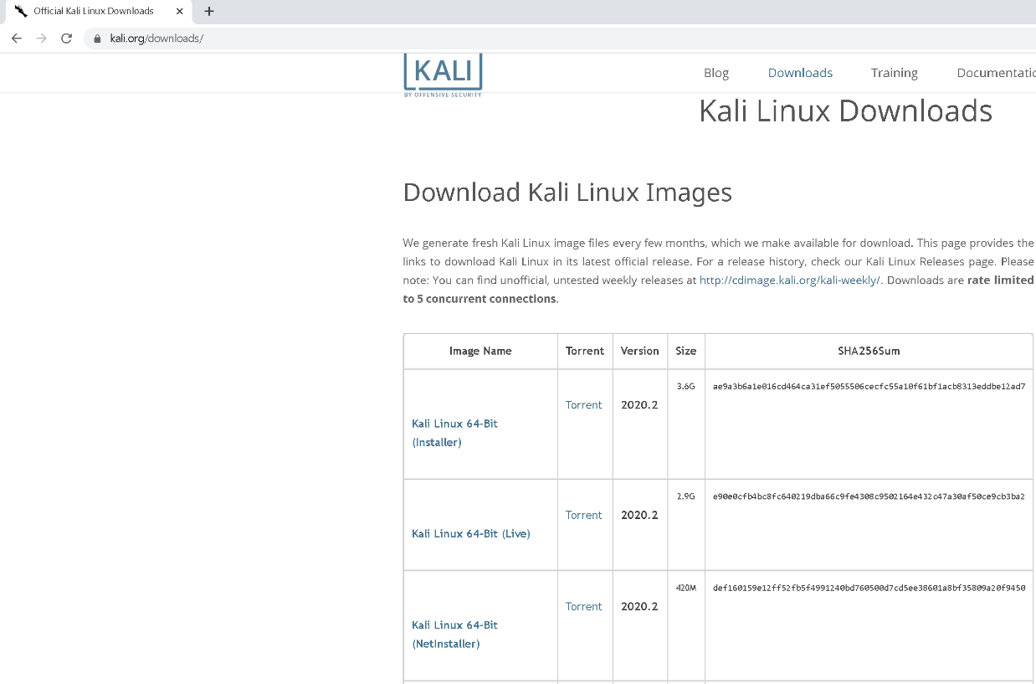The image size is (1036, 684).
Task: Click Torrent link for 64-Bit NetInstaller
Action: click(x=583, y=606)
